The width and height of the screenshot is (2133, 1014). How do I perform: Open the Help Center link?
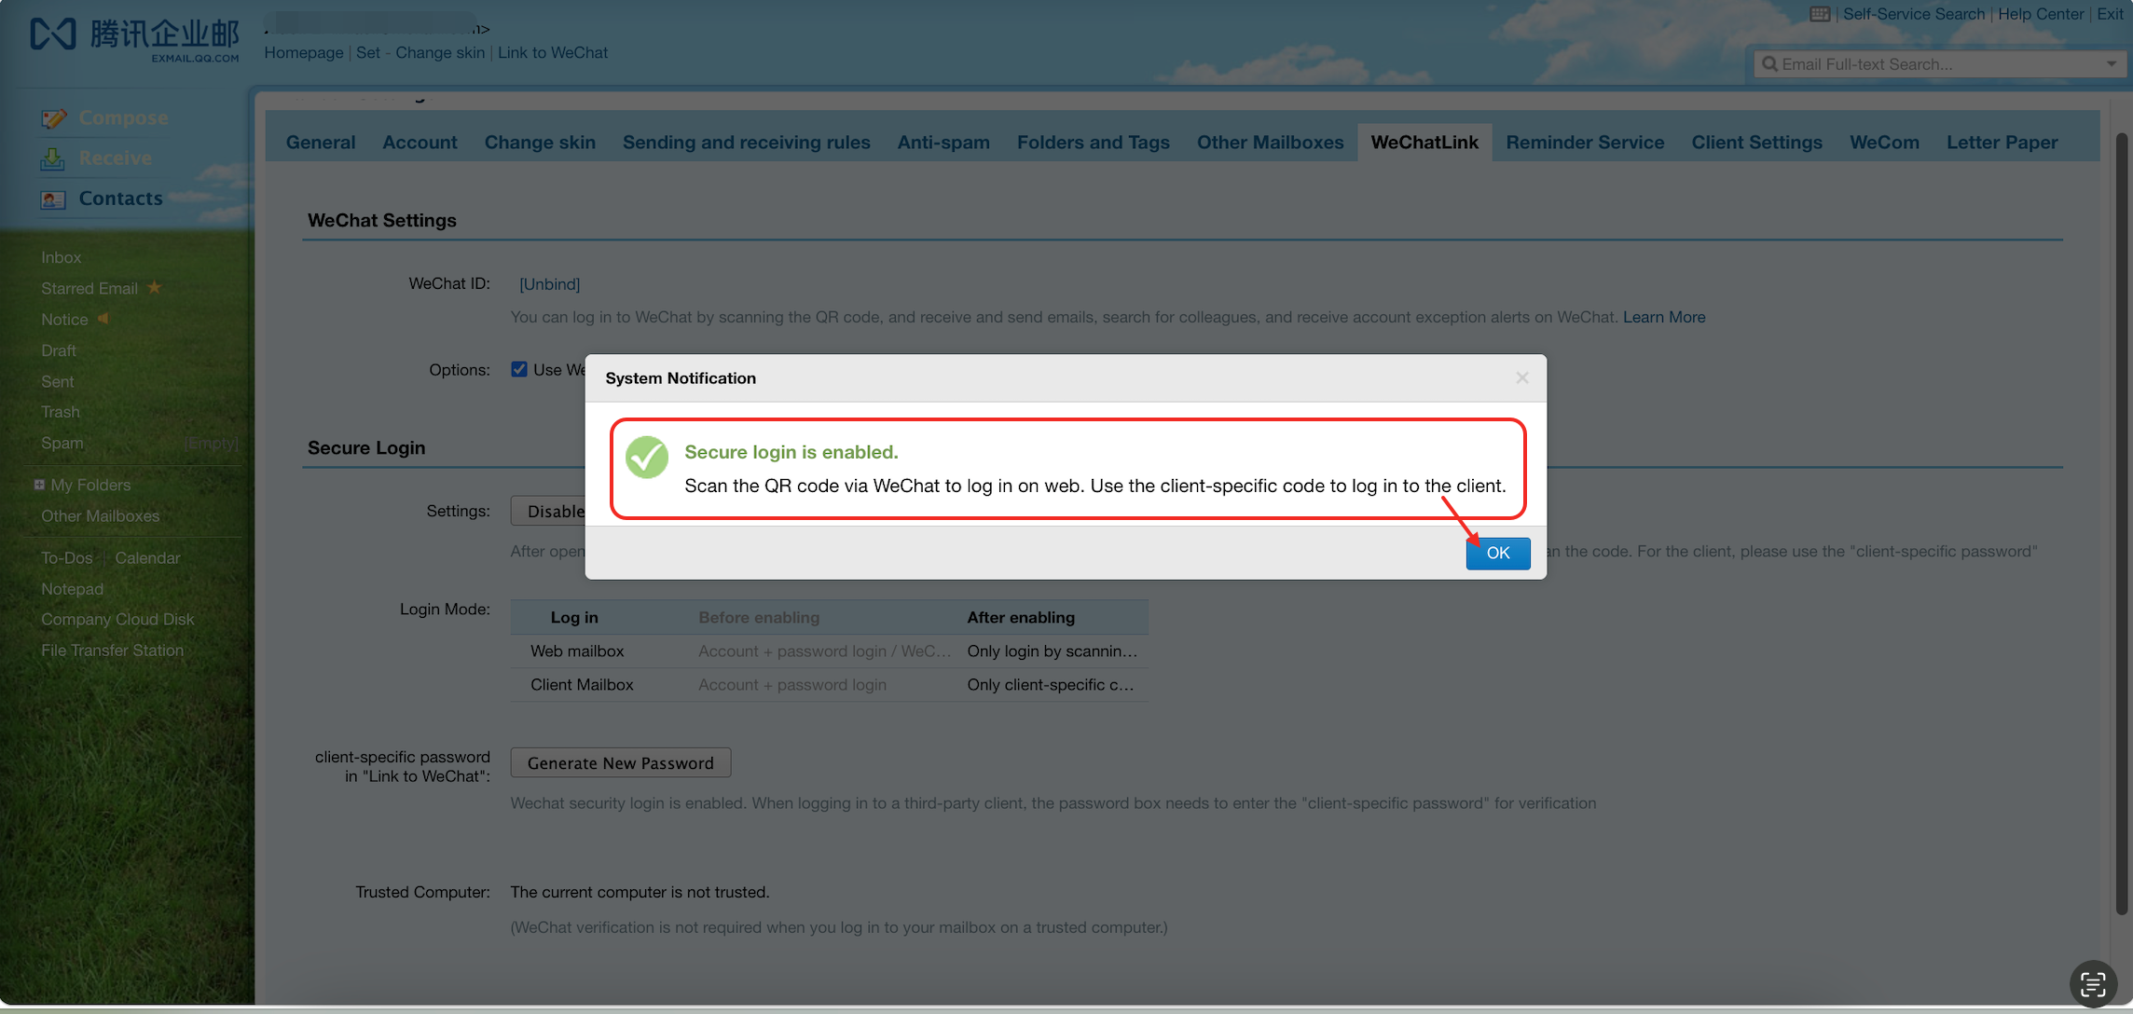coord(2040,14)
